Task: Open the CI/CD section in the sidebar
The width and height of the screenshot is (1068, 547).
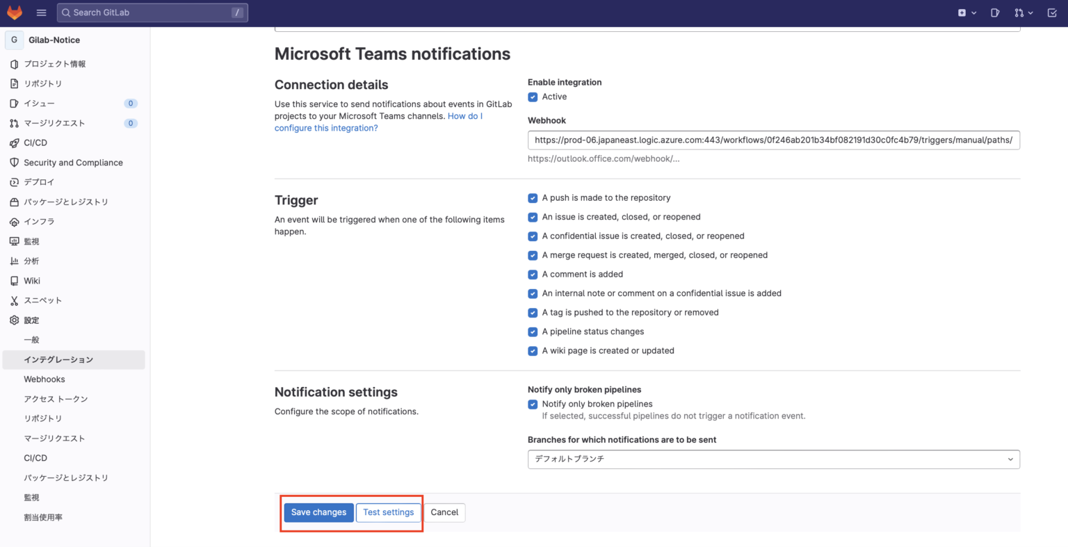Action: [x=35, y=142]
